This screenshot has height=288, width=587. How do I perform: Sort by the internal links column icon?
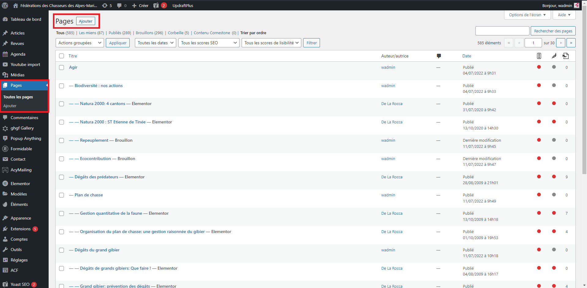click(x=566, y=56)
